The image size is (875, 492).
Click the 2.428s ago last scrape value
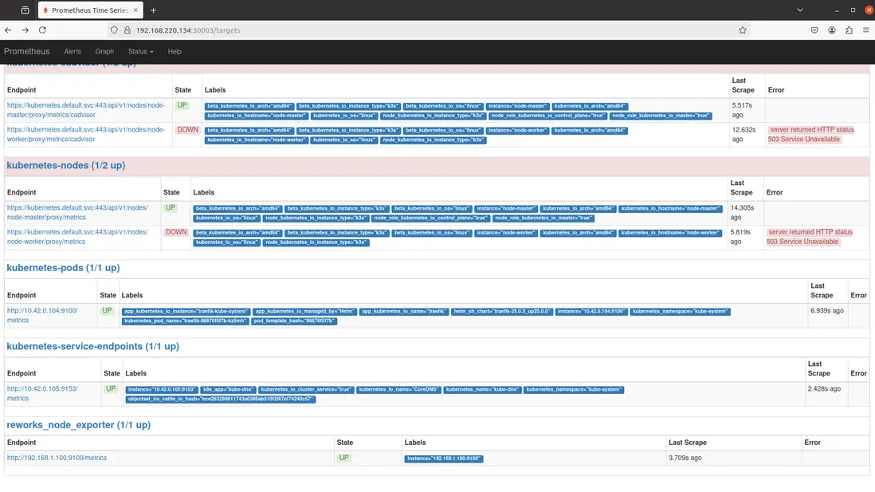pyautogui.click(x=824, y=389)
